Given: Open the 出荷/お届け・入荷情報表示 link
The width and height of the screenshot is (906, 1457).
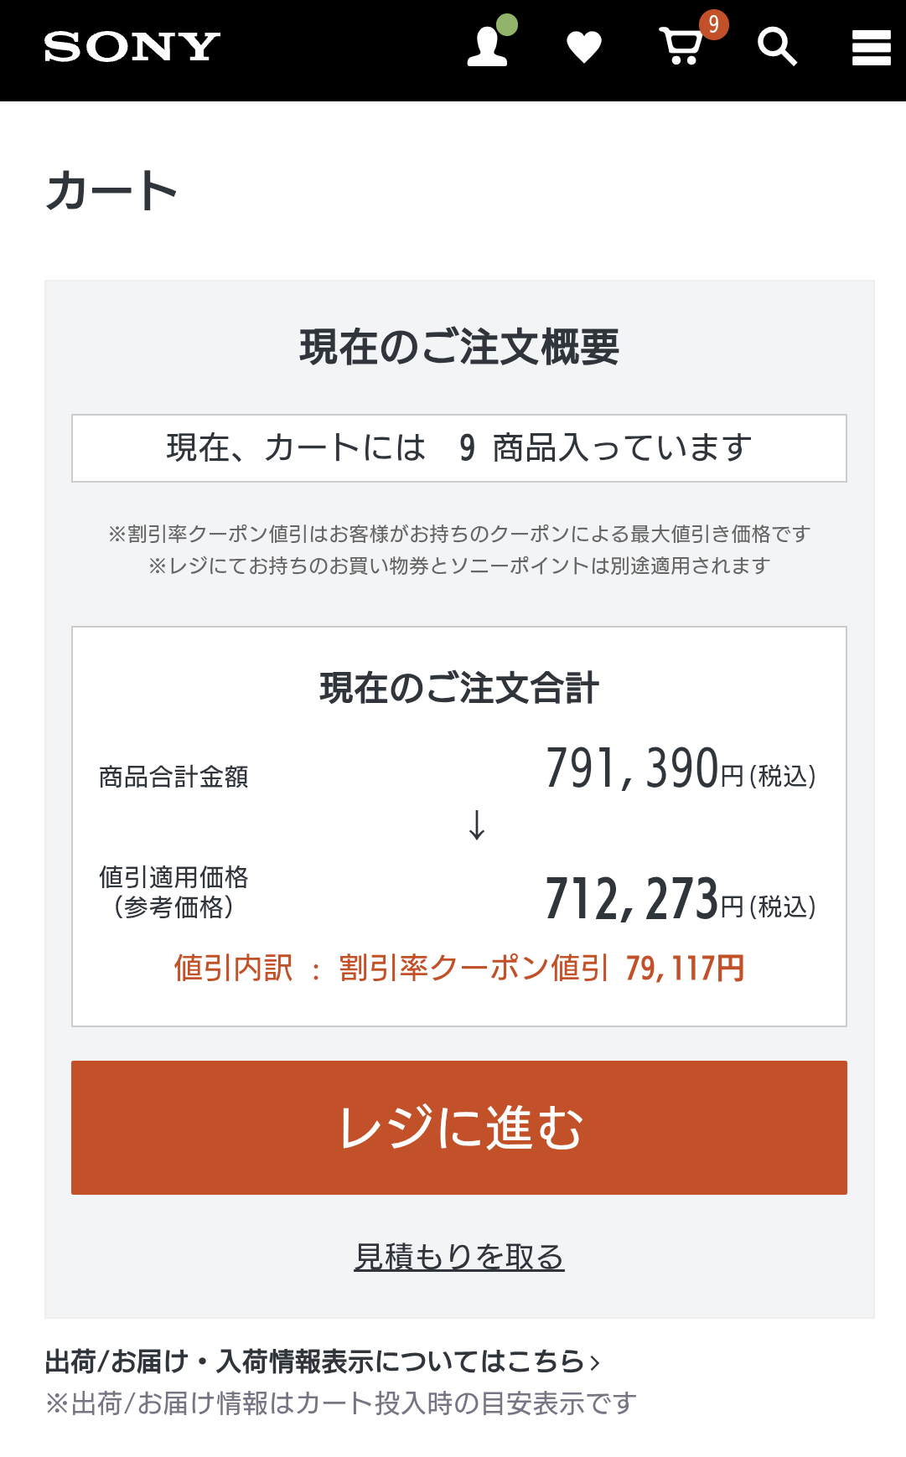Looking at the screenshot, I should [x=314, y=1361].
